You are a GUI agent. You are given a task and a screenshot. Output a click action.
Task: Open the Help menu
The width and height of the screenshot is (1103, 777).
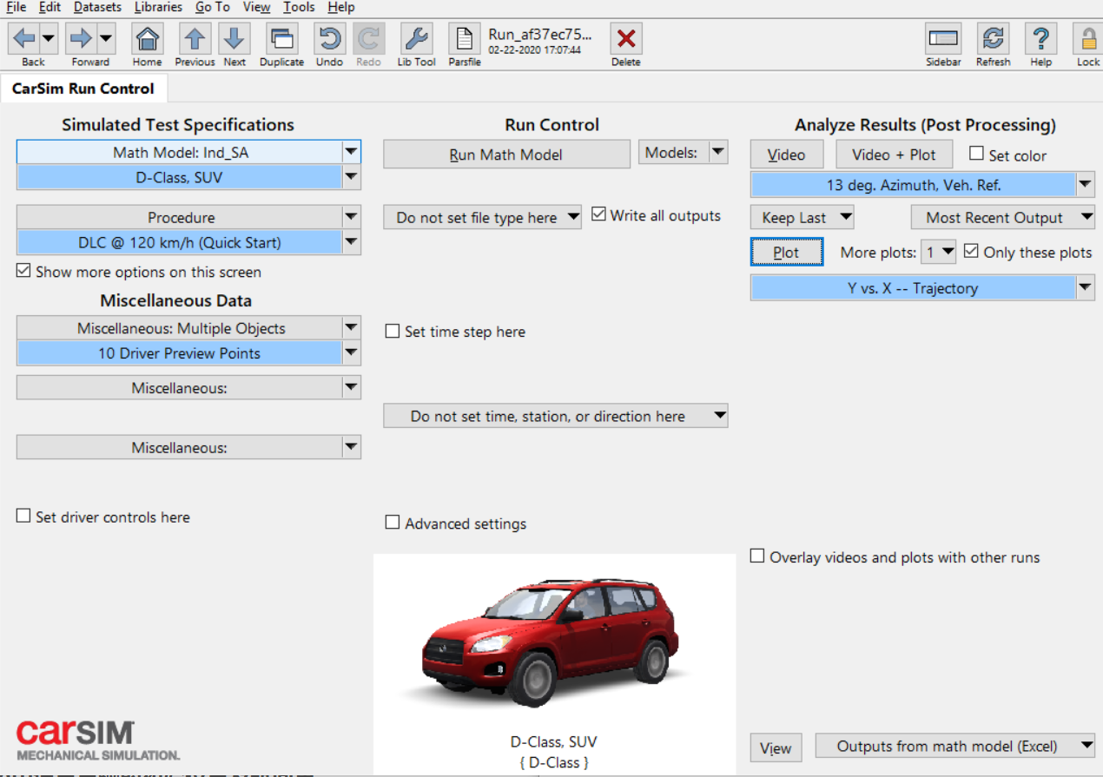tap(341, 7)
